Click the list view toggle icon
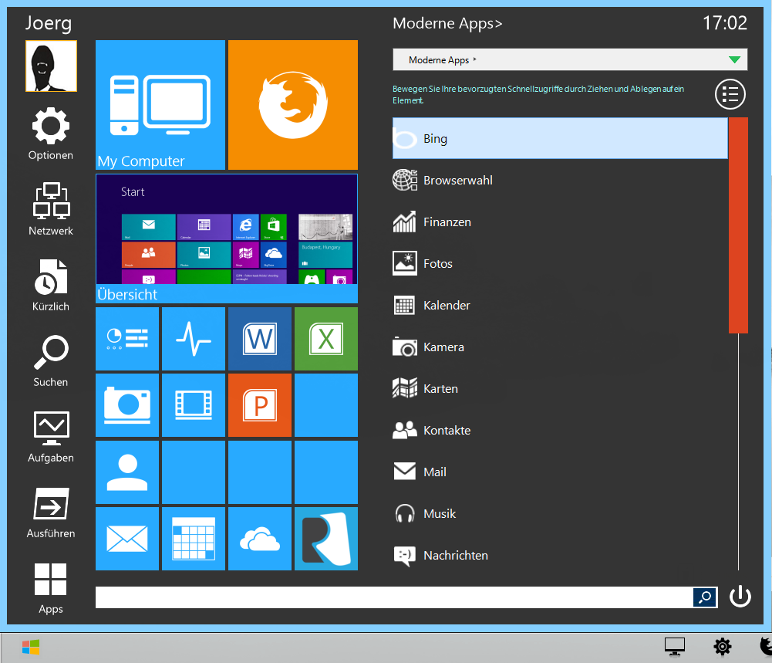Viewport: 772px width, 663px height. tap(730, 94)
